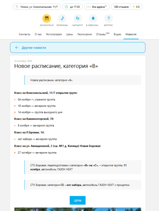This screenshot has width=159, height=211.
Task: Switch to the Видео tab
Action: (117, 34)
